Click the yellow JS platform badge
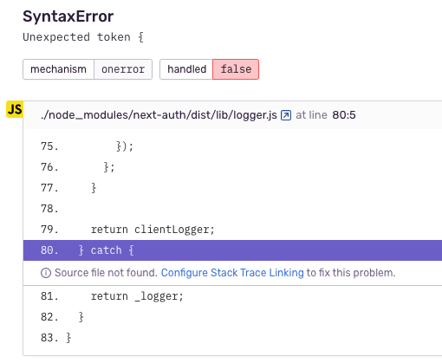The width and height of the screenshot is (442, 363). click(x=15, y=109)
